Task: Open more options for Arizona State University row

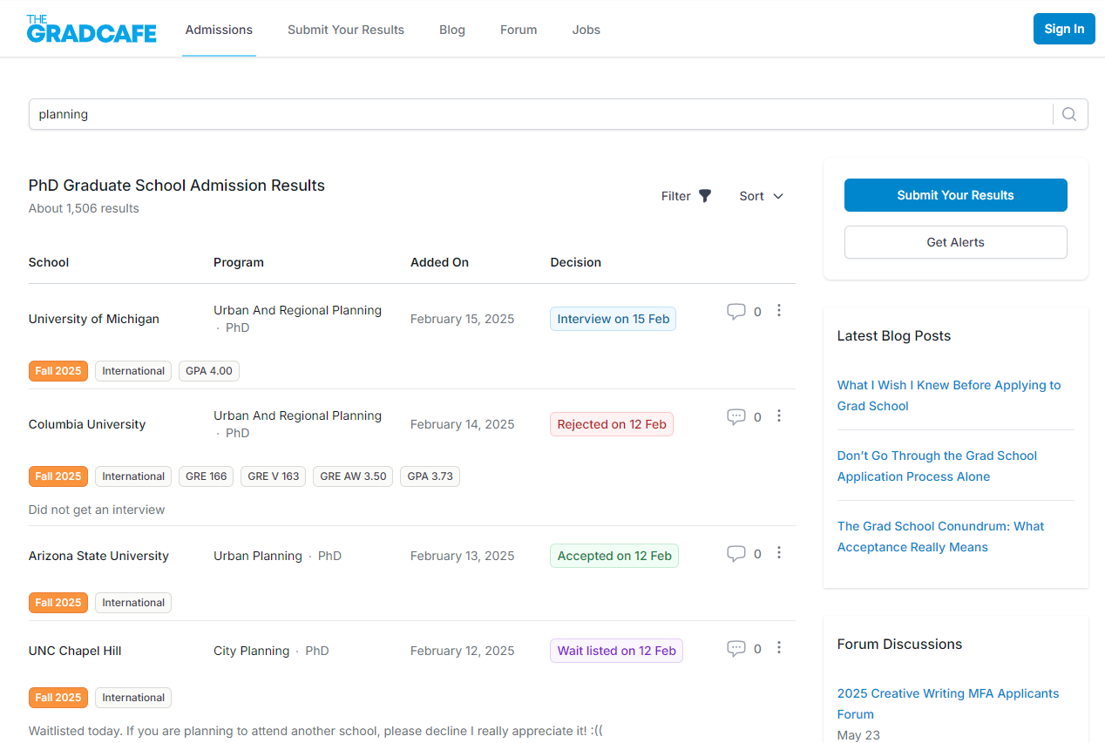Action: pyautogui.click(x=779, y=552)
